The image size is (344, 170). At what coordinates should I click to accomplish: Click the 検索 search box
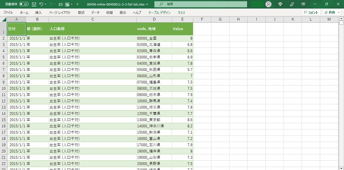[200, 4]
